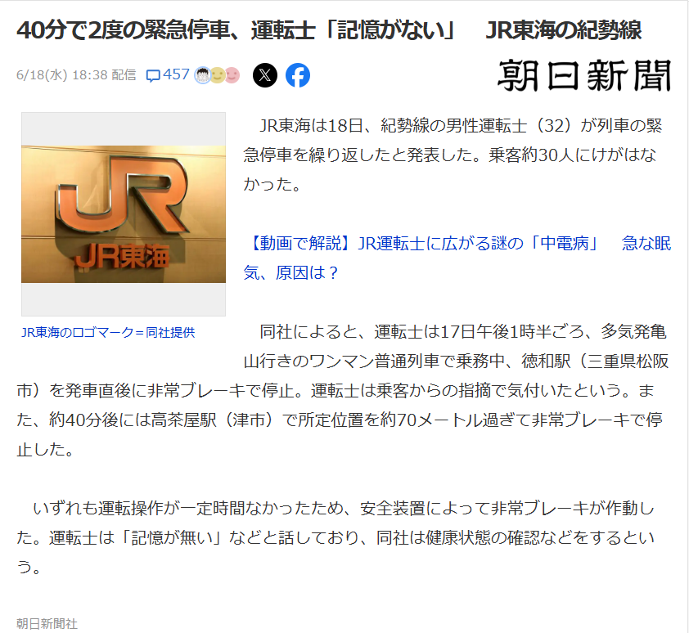Screen dimensions: 689x633
Task: Click the 朝日新聞社 credit at the bottom
Action: click(x=47, y=623)
